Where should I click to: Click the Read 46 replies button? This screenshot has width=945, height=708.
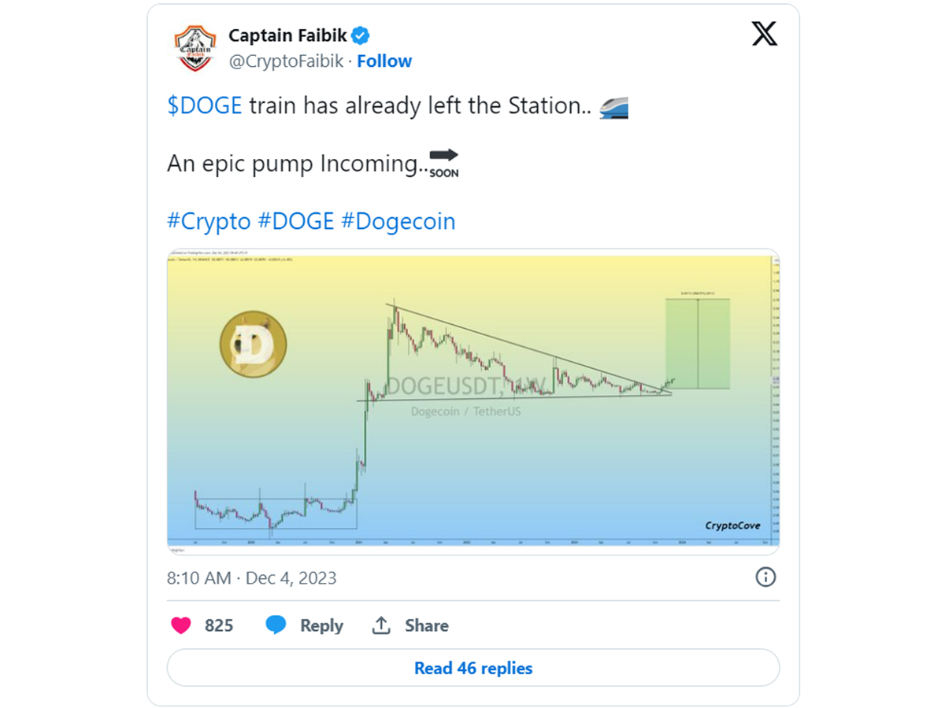click(x=473, y=668)
